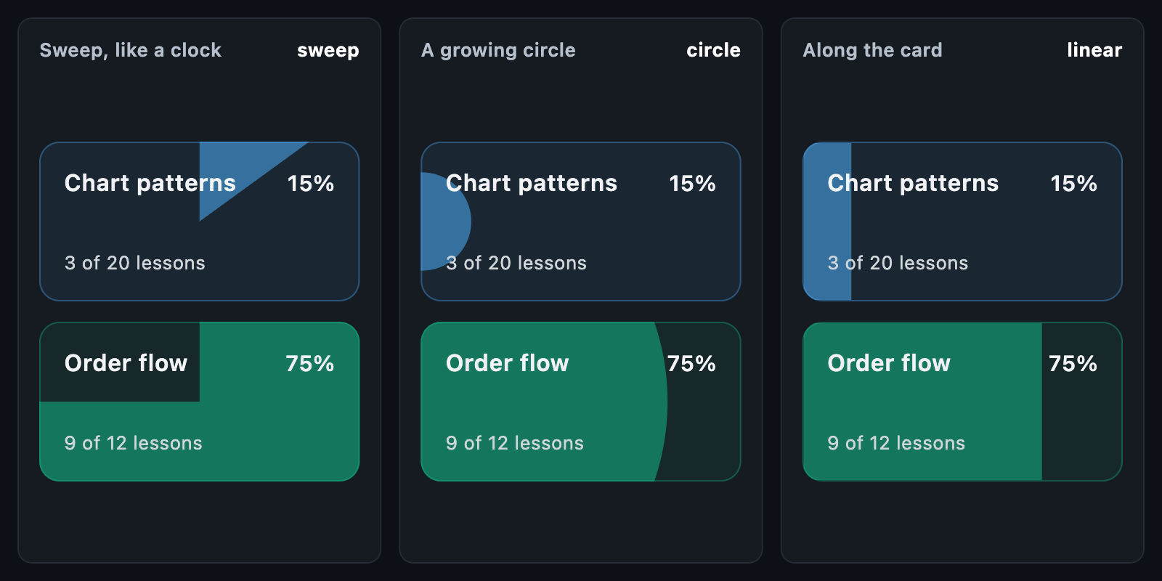Open the Chart patterns card in the circle panel
This screenshot has width=1162, height=581.
tap(581, 222)
